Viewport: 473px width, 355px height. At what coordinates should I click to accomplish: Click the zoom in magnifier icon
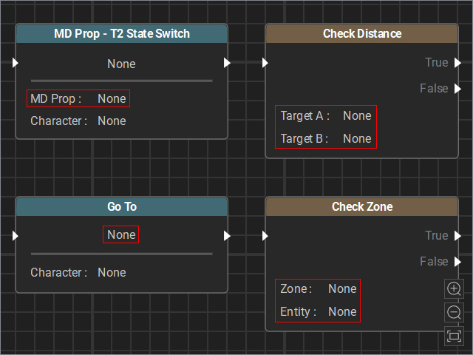click(x=454, y=288)
